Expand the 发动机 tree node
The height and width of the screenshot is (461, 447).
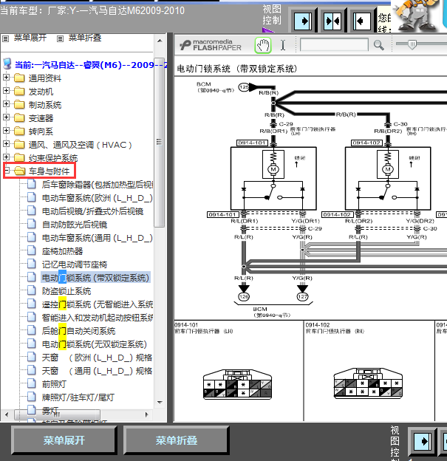6,91
